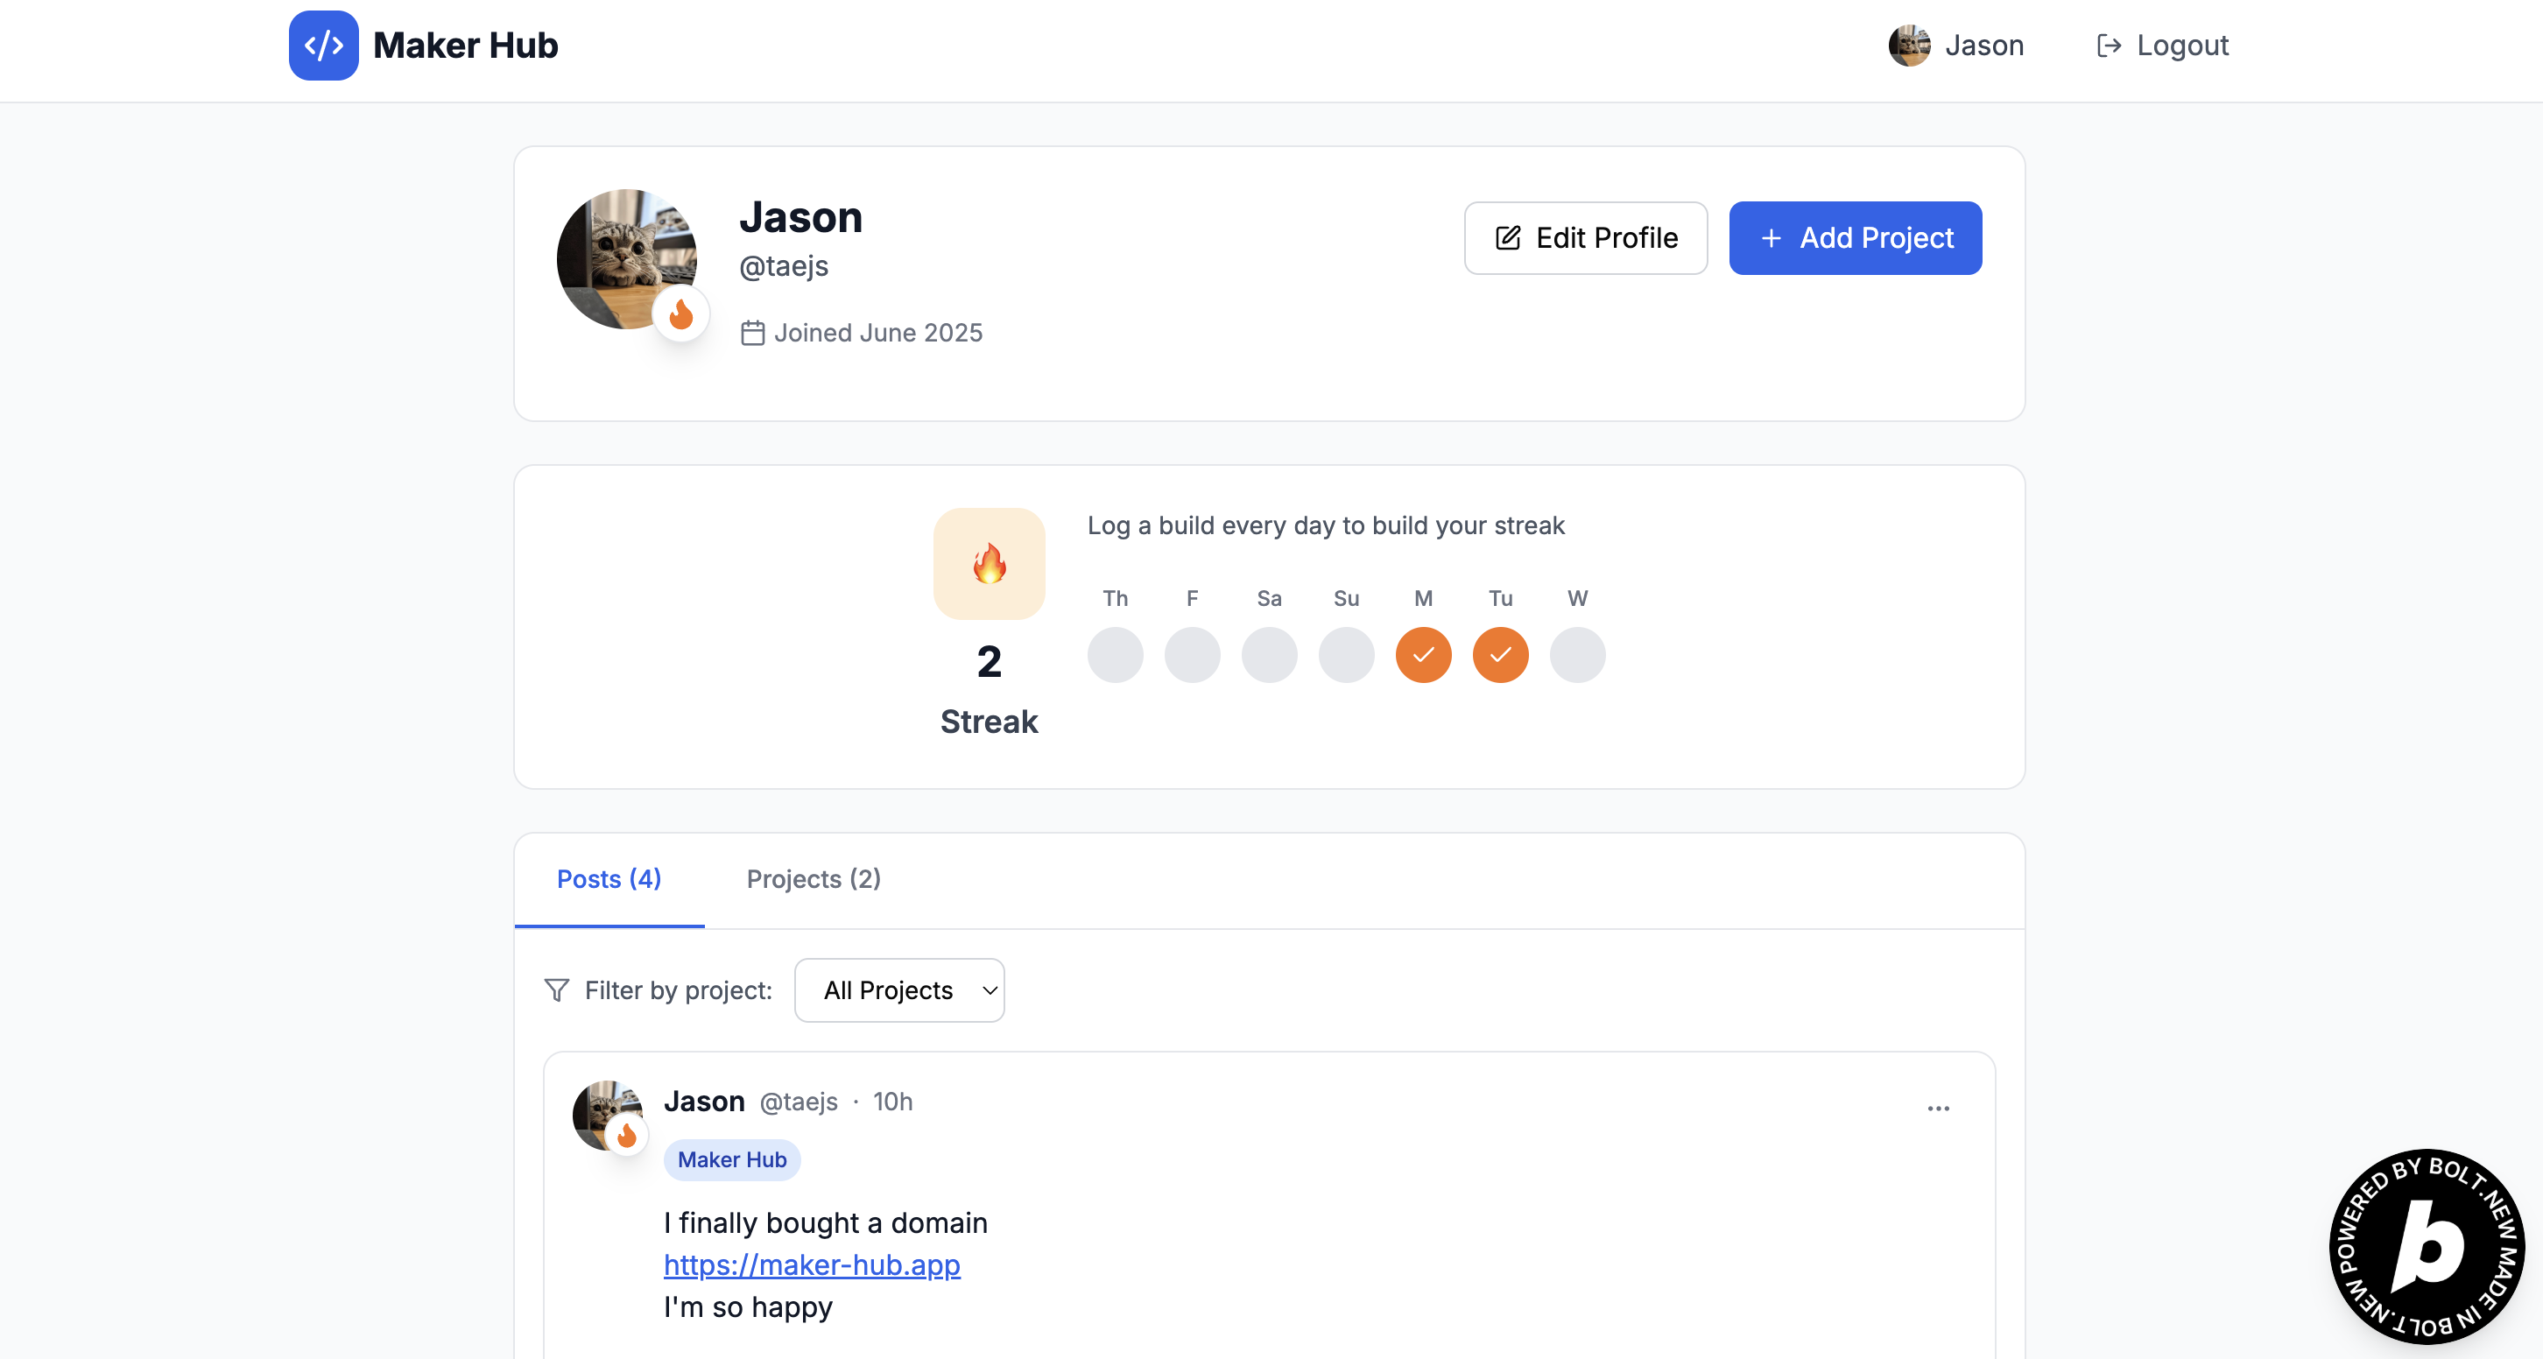Click the Logout arrow icon
Image resolution: width=2543 pixels, height=1359 pixels.
(2109, 46)
